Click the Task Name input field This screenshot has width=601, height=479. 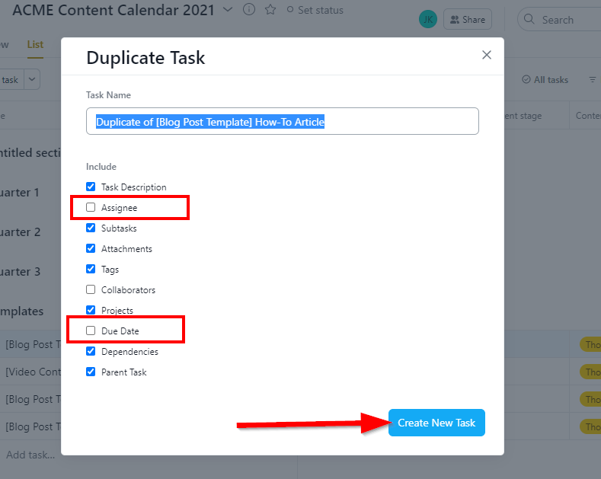pyautogui.click(x=282, y=121)
